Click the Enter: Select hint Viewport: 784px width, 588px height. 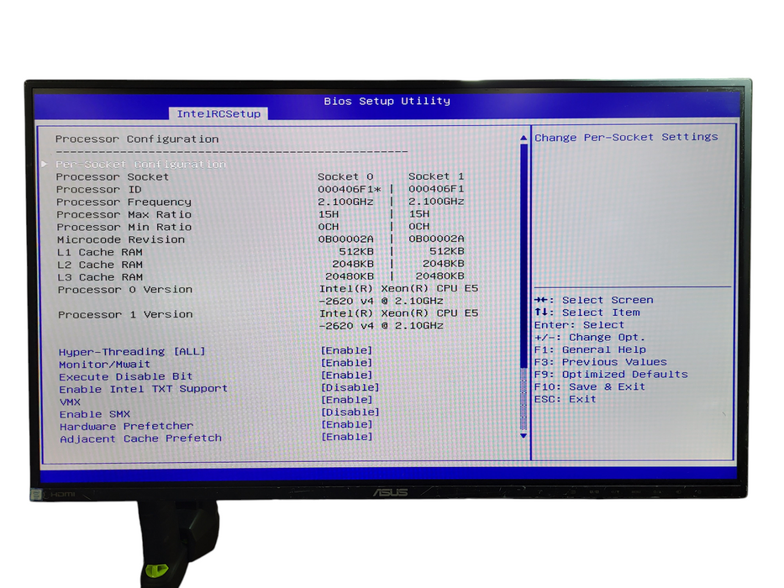click(579, 325)
